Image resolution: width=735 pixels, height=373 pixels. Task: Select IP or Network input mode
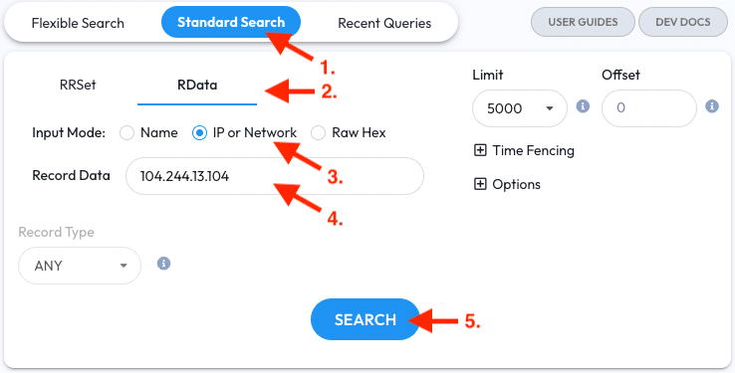tap(199, 133)
